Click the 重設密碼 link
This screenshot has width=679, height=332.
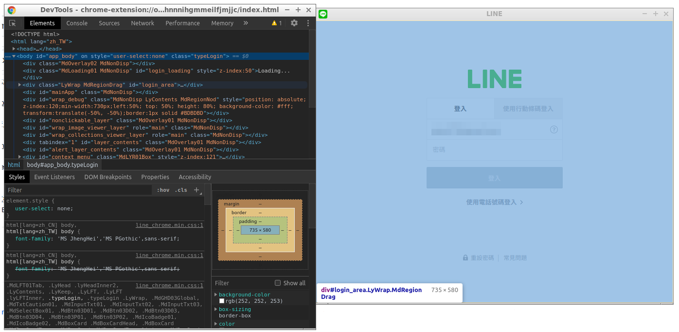tap(482, 258)
